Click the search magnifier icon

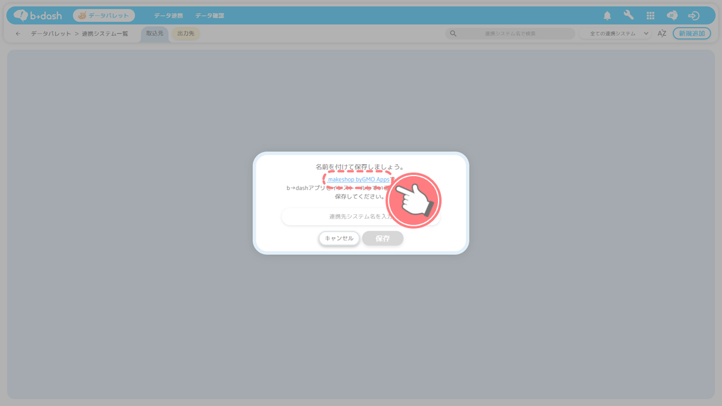click(x=453, y=33)
